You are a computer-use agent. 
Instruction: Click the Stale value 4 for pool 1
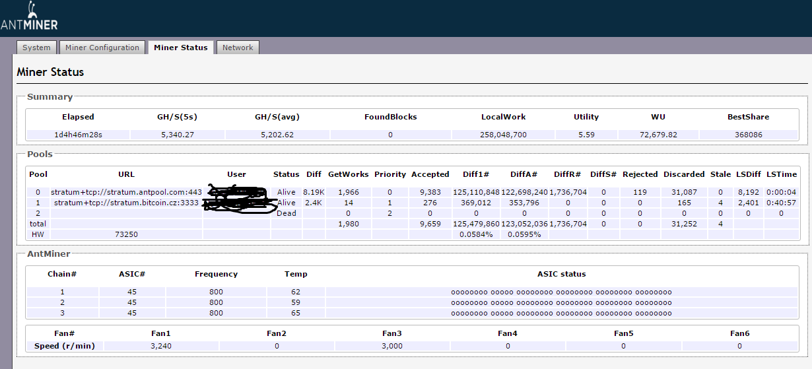tap(720, 203)
